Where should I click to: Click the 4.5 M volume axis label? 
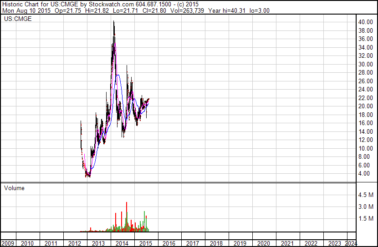click(366, 195)
